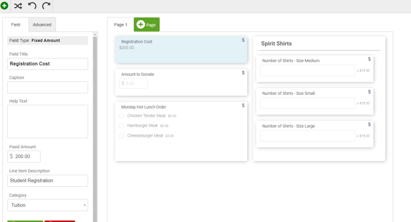Open the Category dropdown showing Tuition
Screen dimensions: 411x222
(x=47, y=205)
